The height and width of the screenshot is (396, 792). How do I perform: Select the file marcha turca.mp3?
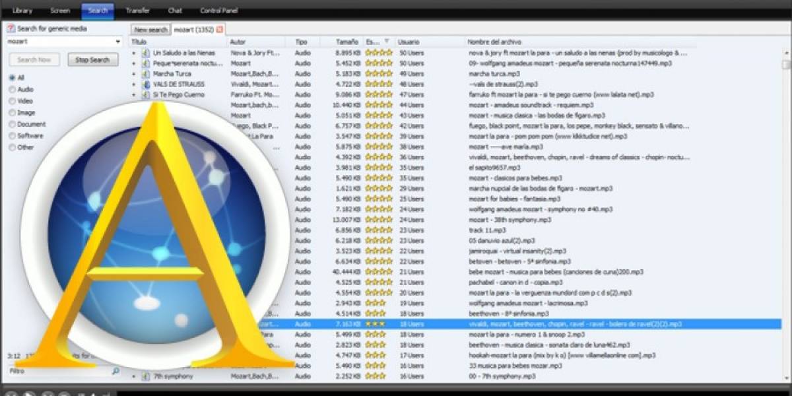494,74
